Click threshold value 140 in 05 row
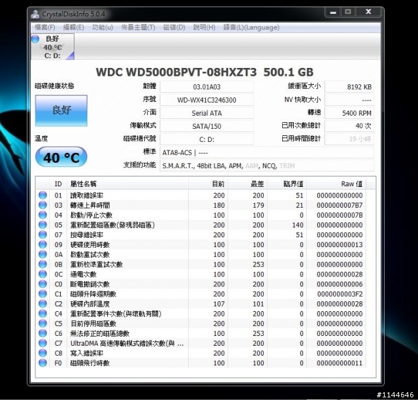 pyautogui.click(x=298, y=225)
